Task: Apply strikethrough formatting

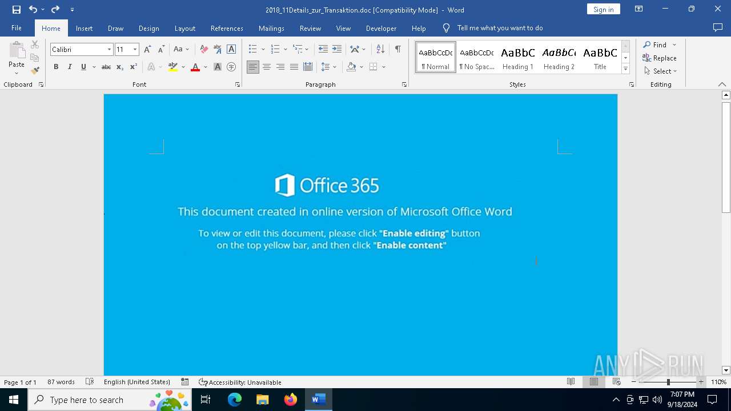Action: coord(106,67)
